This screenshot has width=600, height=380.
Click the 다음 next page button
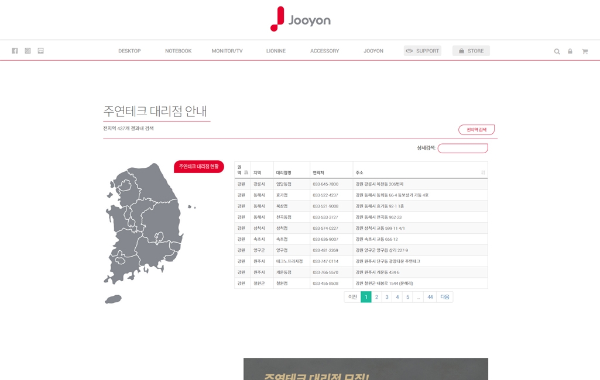click(445, 297)
